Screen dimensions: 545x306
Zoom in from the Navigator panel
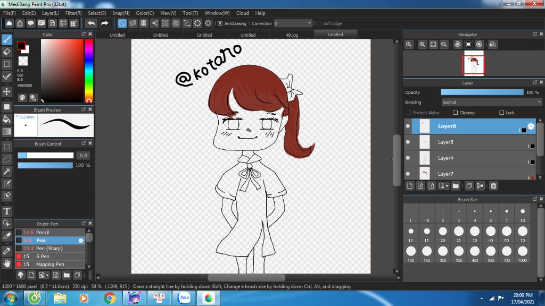(422, 45)
